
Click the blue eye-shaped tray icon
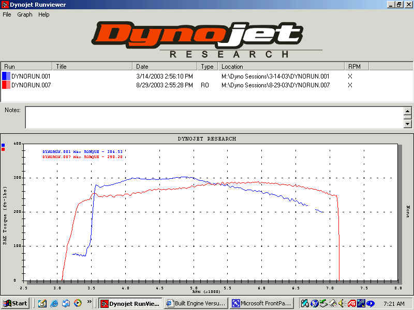pos(370,304)
